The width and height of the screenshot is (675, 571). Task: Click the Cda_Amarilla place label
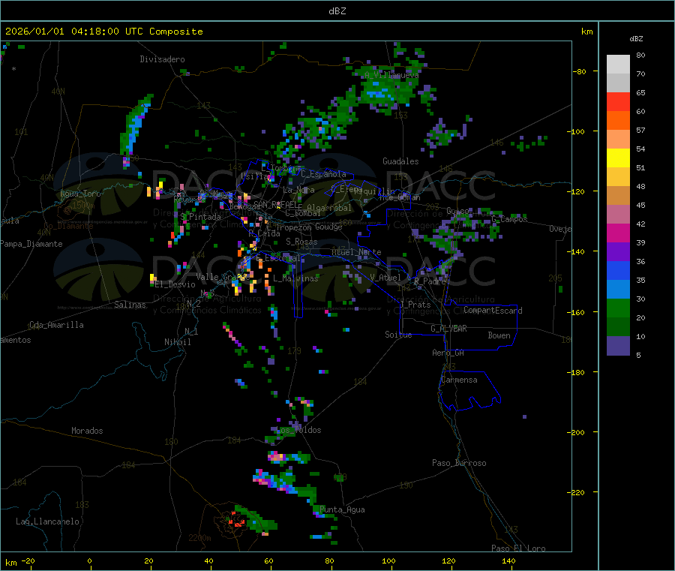pyautogui.click(x=56, y=325)
